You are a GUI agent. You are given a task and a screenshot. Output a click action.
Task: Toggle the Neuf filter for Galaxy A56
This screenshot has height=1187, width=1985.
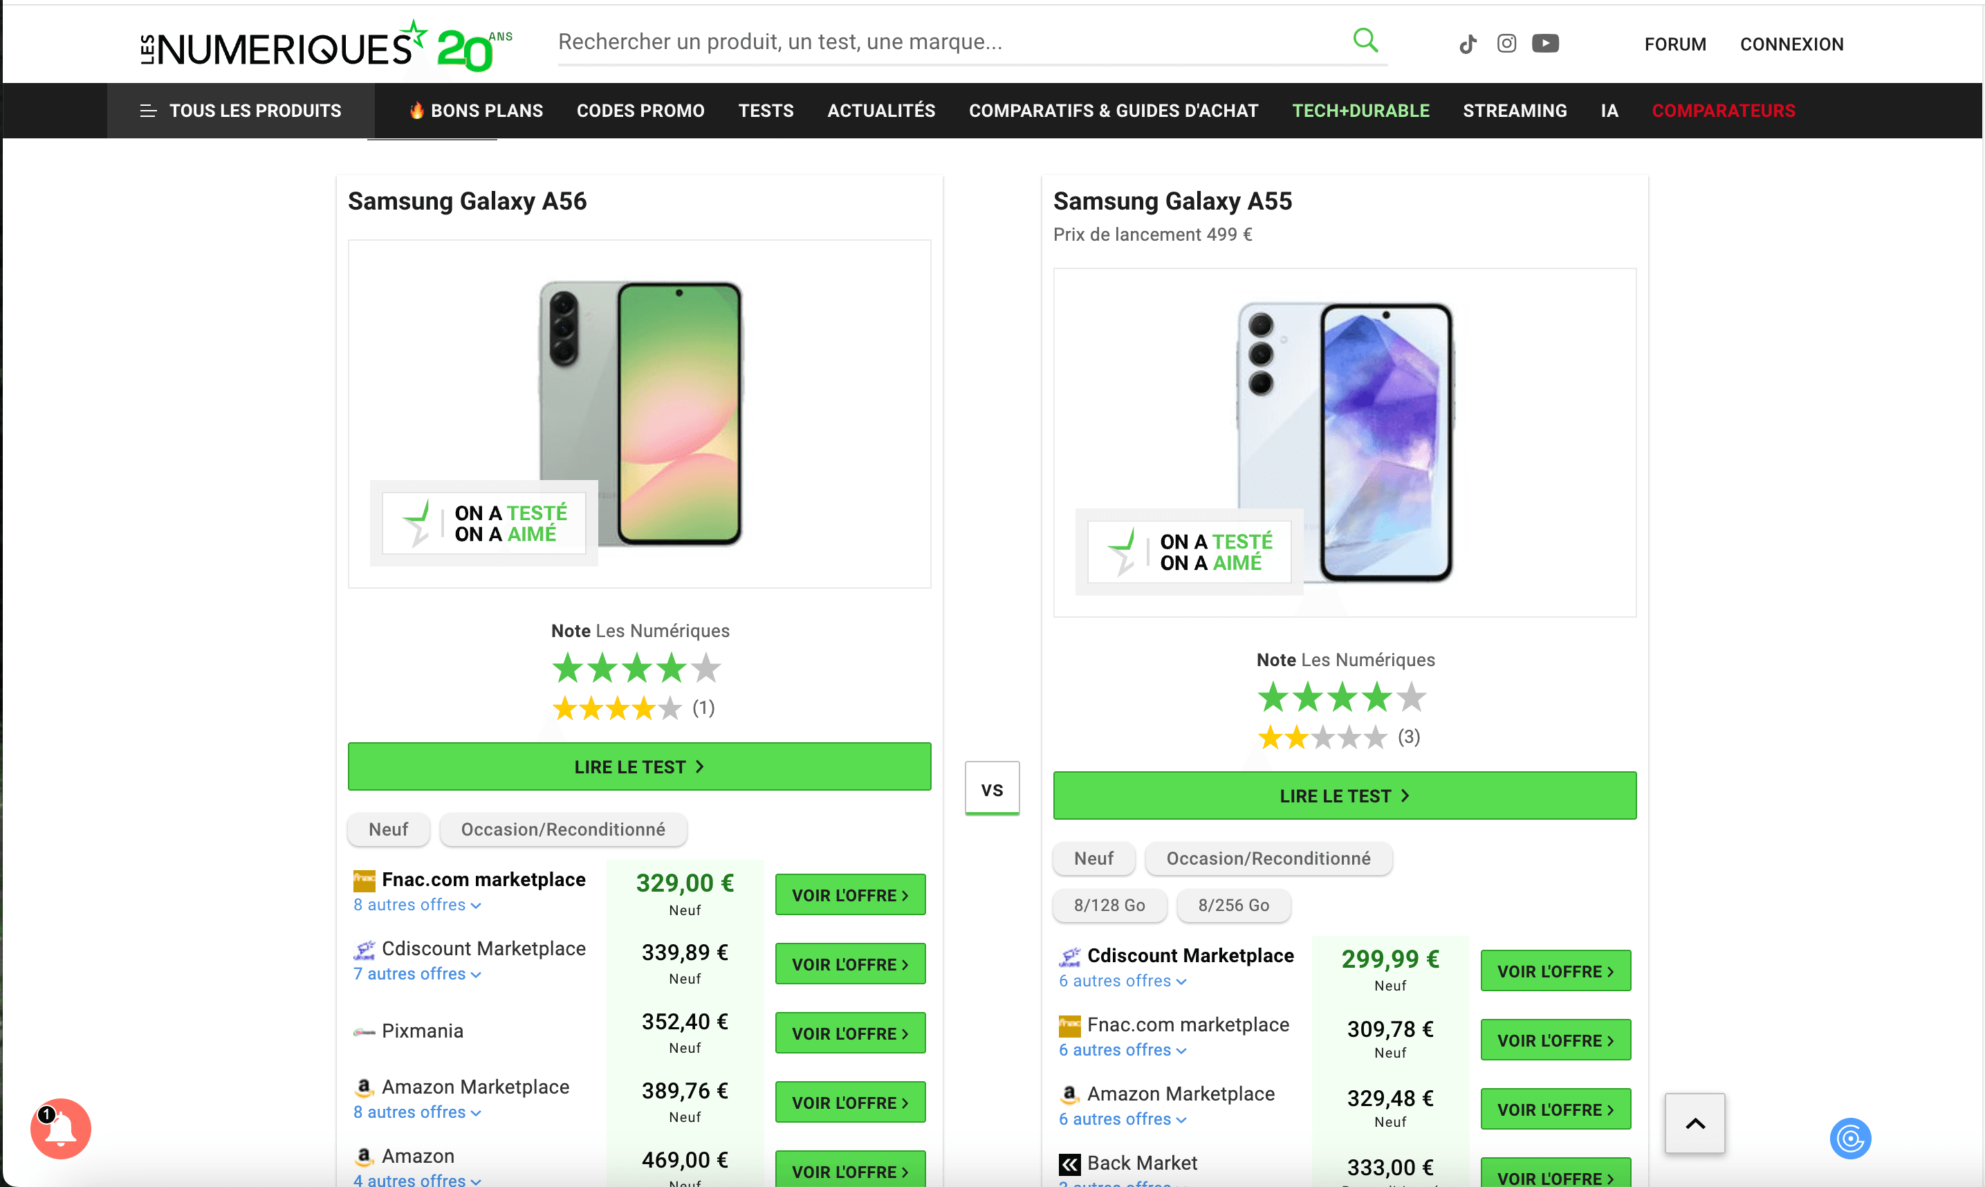pos(389,829)
